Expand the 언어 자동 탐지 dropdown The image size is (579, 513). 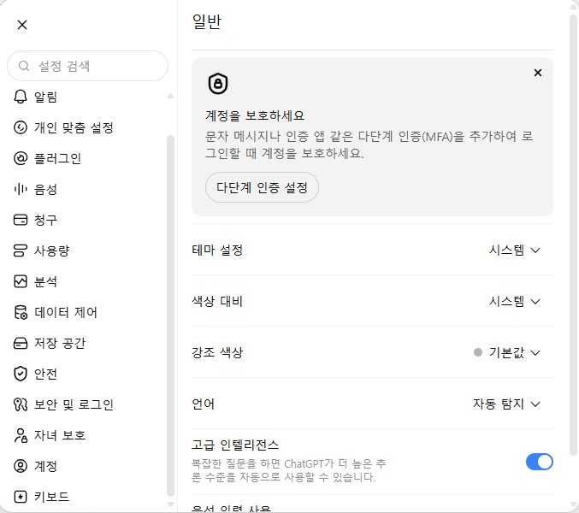[506, 404]
